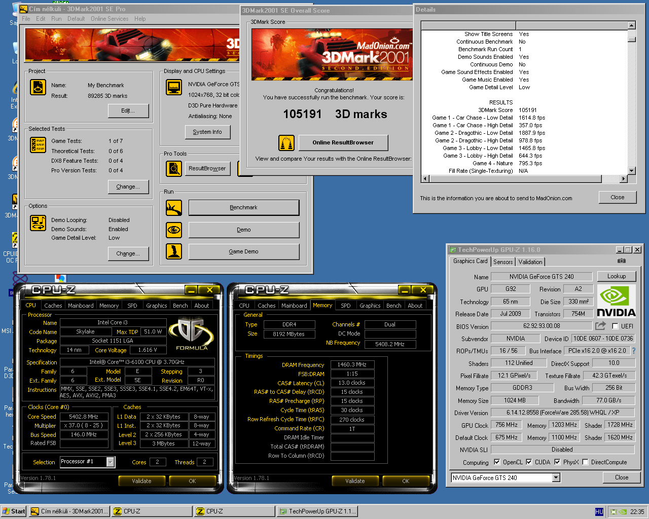Click the NVIDIA logo in GPU-Z
Viewport: 649px width, 519px height.
coord(616,301)
